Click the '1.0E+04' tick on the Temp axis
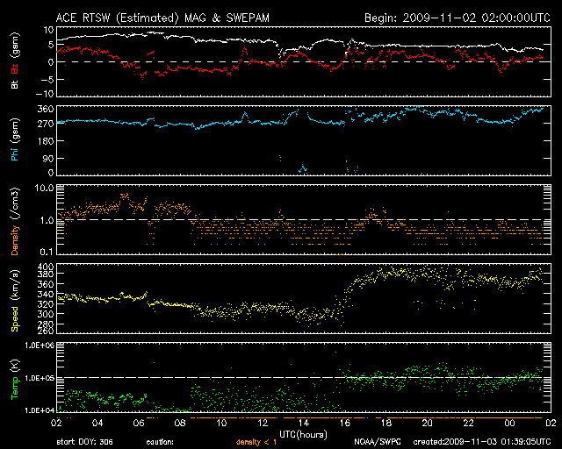 coord(40,410)
